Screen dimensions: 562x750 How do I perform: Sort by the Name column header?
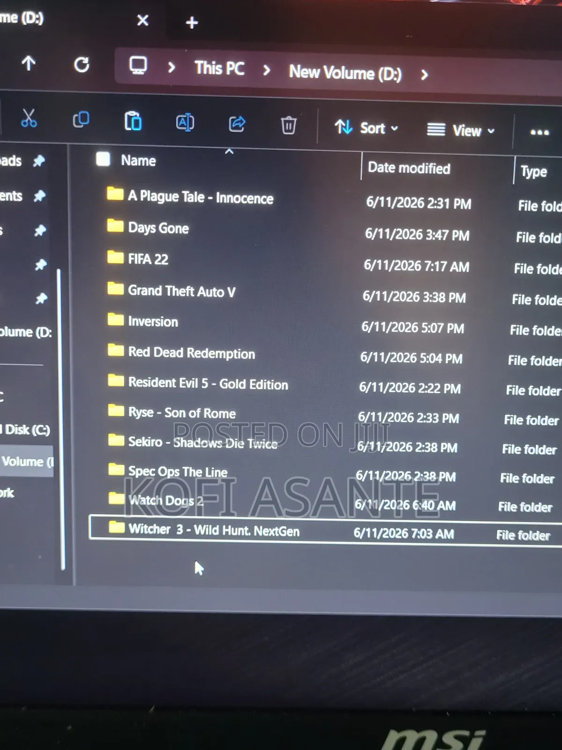pos(139,161)
